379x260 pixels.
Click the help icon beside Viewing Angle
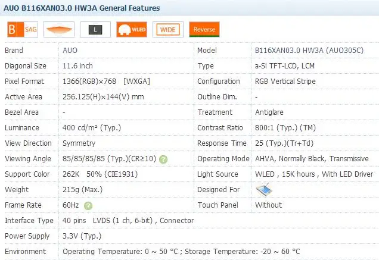coord(163,159)
